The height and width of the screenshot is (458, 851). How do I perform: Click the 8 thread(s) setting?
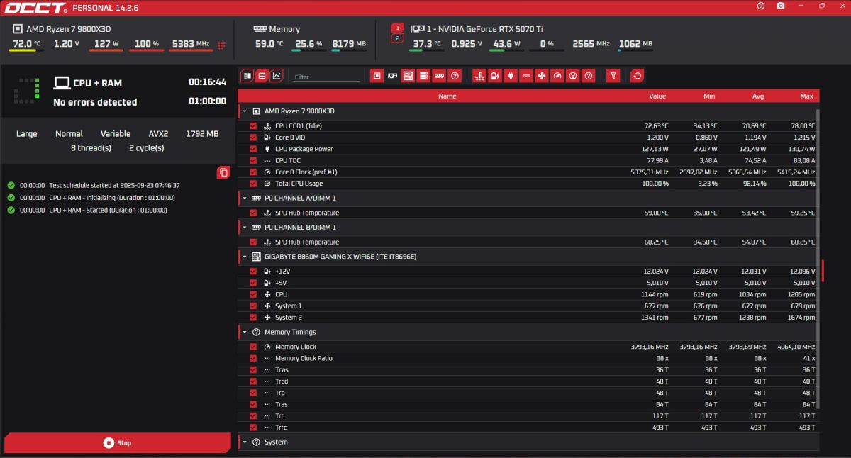tap(91, 148)
